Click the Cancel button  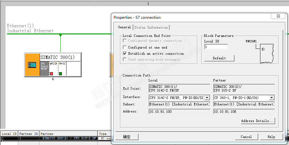coord(246,137)
